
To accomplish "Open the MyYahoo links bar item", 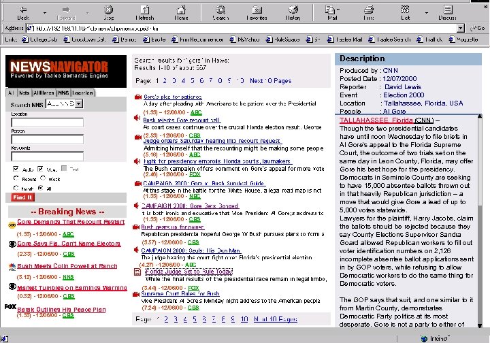I will coord(245,39).
